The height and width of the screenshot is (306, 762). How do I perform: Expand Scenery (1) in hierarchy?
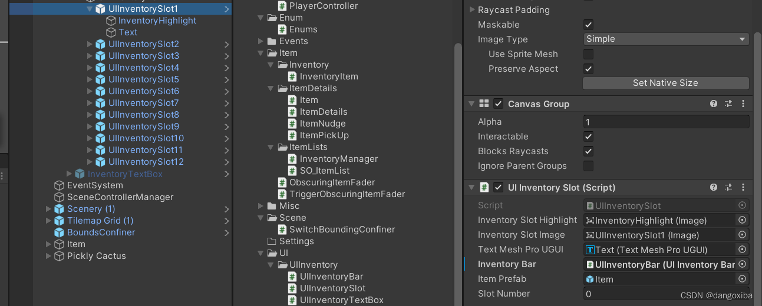(x=48, y=209)
